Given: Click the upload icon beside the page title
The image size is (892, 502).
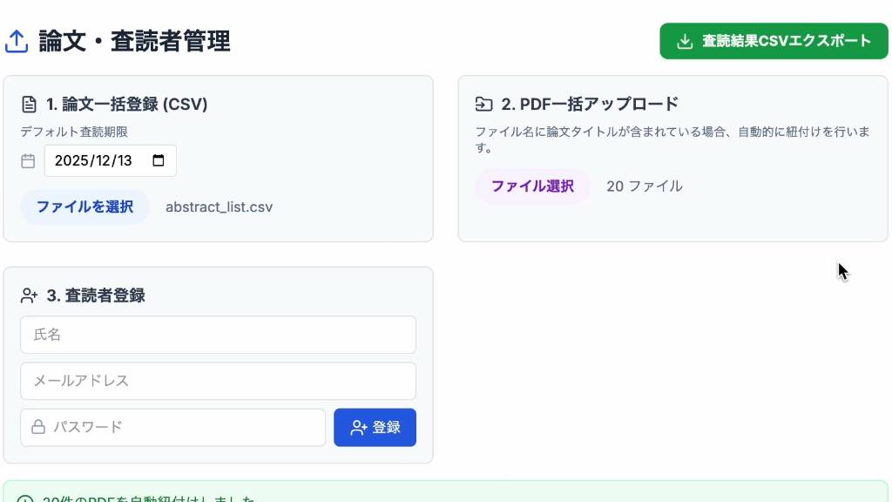Looking at the screenshot, I should tap(17, 41).
